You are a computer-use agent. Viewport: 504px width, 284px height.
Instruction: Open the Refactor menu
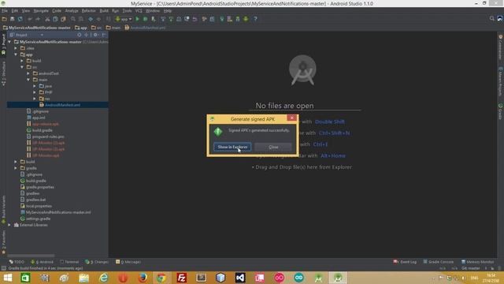pos(88,10)
